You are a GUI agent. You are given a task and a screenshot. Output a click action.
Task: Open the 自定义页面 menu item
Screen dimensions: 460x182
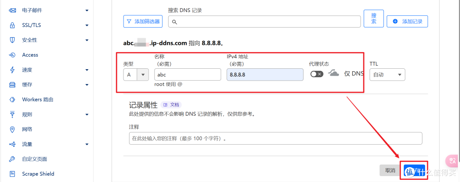coord(34,159)
